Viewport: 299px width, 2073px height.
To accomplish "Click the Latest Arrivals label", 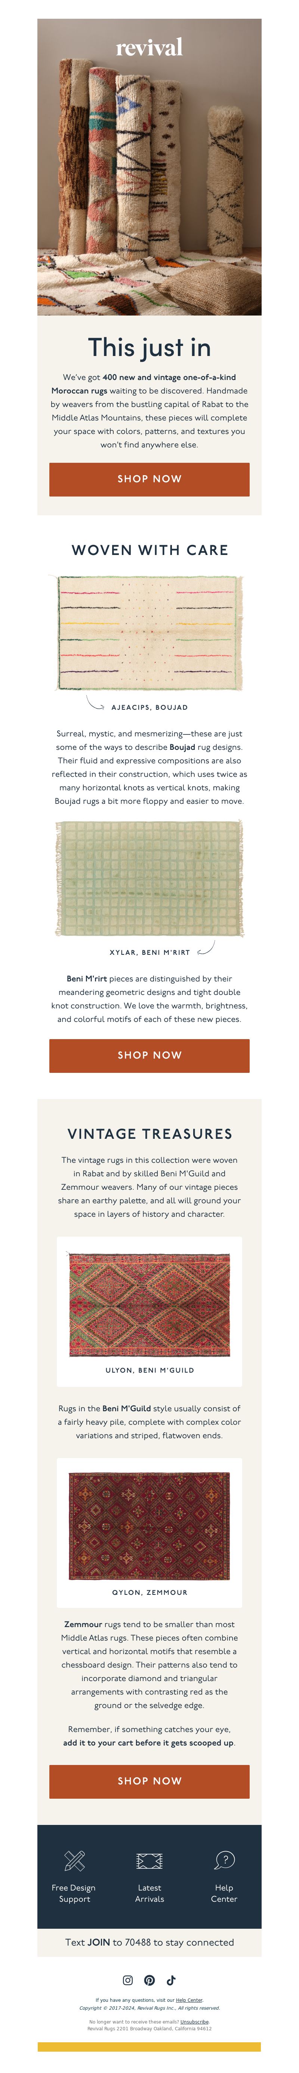I will point(149,1893).
